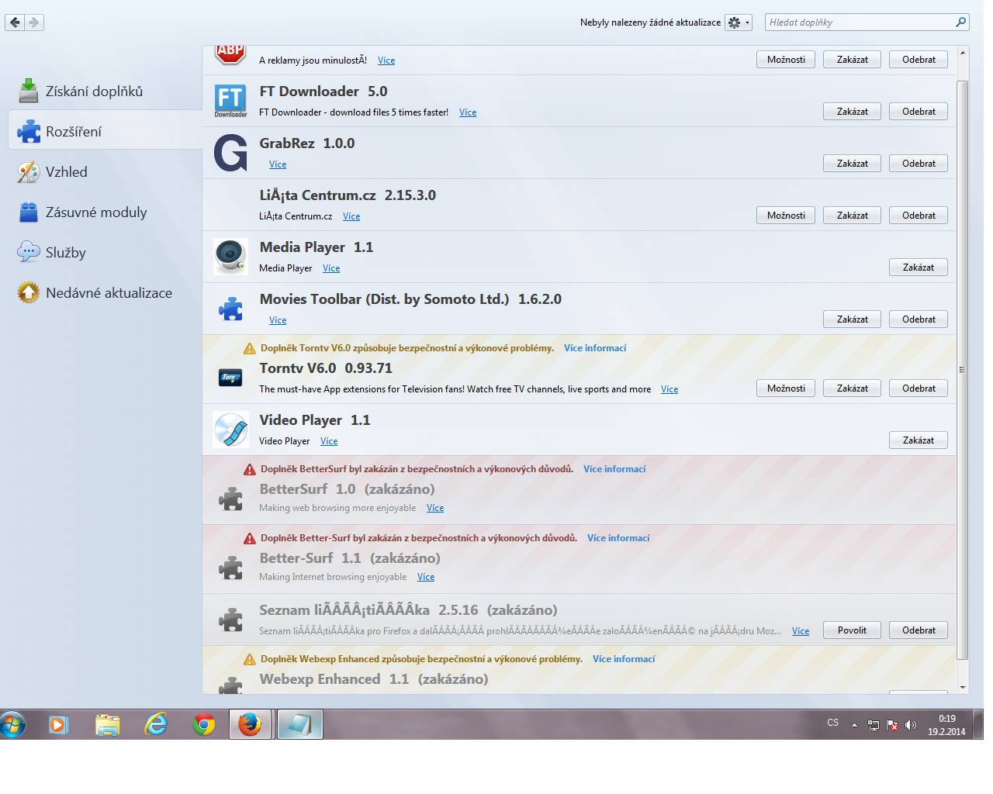This screenshot has width=993, height=794.
Task: Open Windows Explorer folder in taskbar
Action: coord(108,725)
